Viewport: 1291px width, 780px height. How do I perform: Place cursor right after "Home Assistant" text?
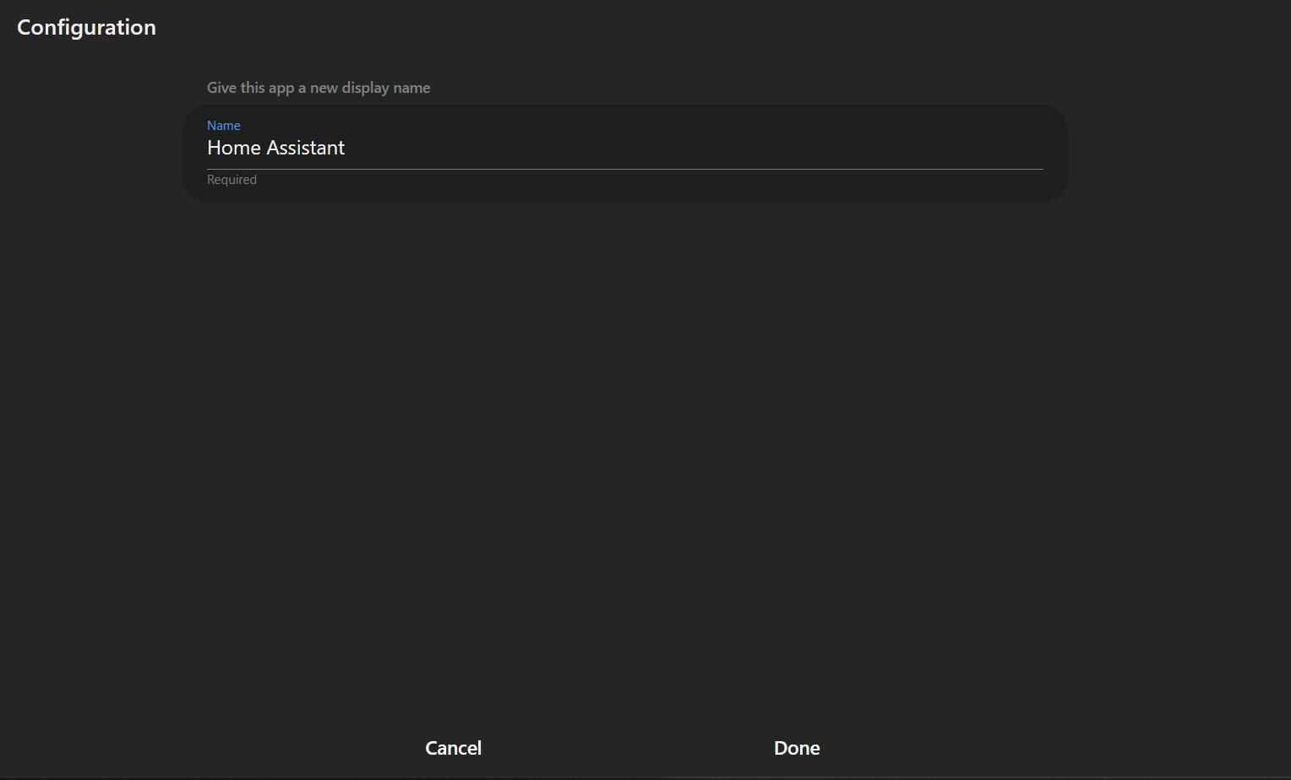(346, 148)
